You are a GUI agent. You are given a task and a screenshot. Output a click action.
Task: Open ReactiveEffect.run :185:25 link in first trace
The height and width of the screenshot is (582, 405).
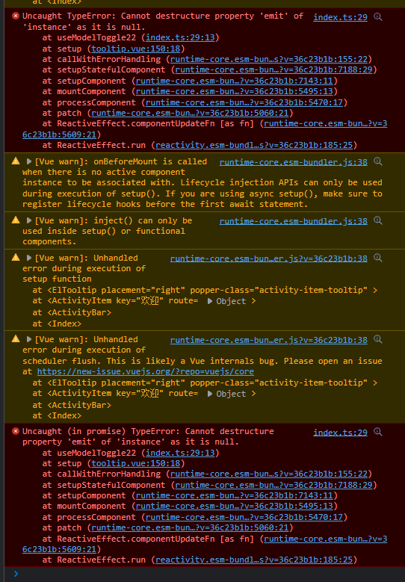click(254, 145)
